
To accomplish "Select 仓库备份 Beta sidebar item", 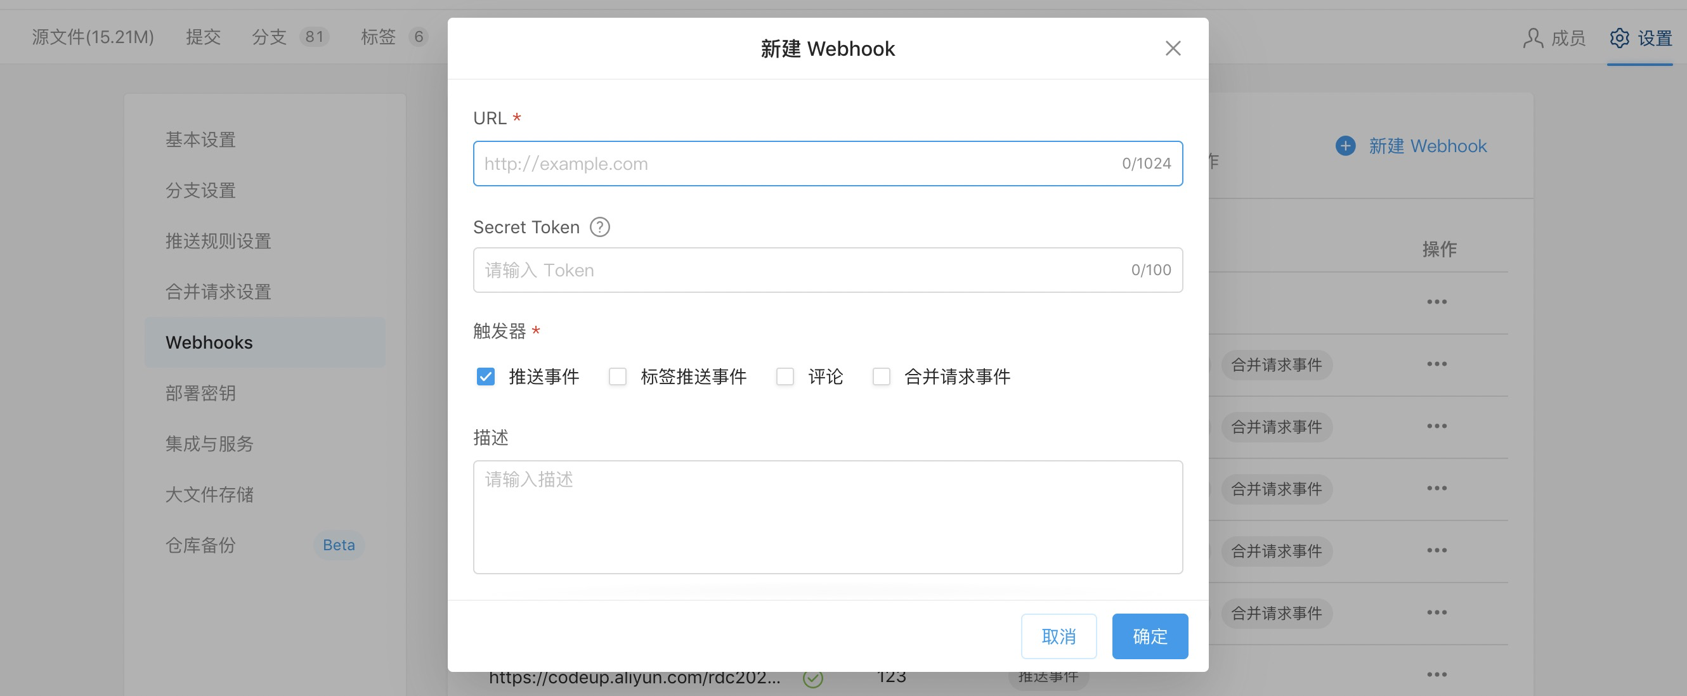I will [200, 545].
